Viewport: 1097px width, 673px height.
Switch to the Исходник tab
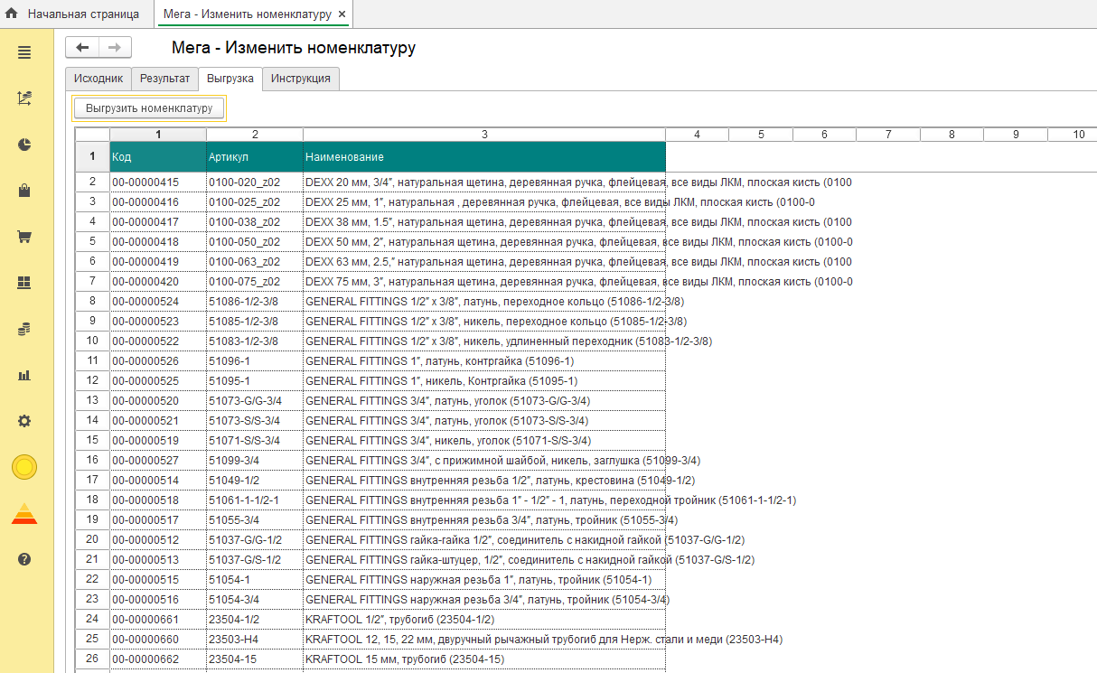[x=98, y=79]
